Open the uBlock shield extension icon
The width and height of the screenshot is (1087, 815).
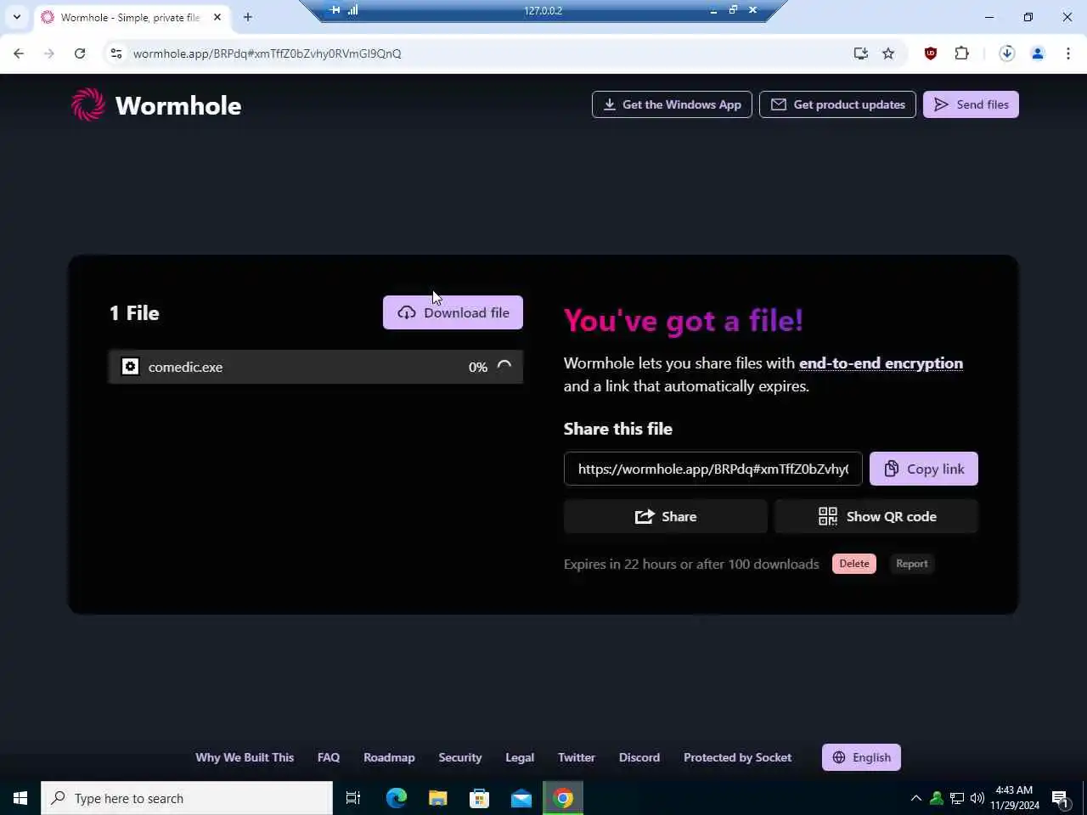click(x=931, y=53)
